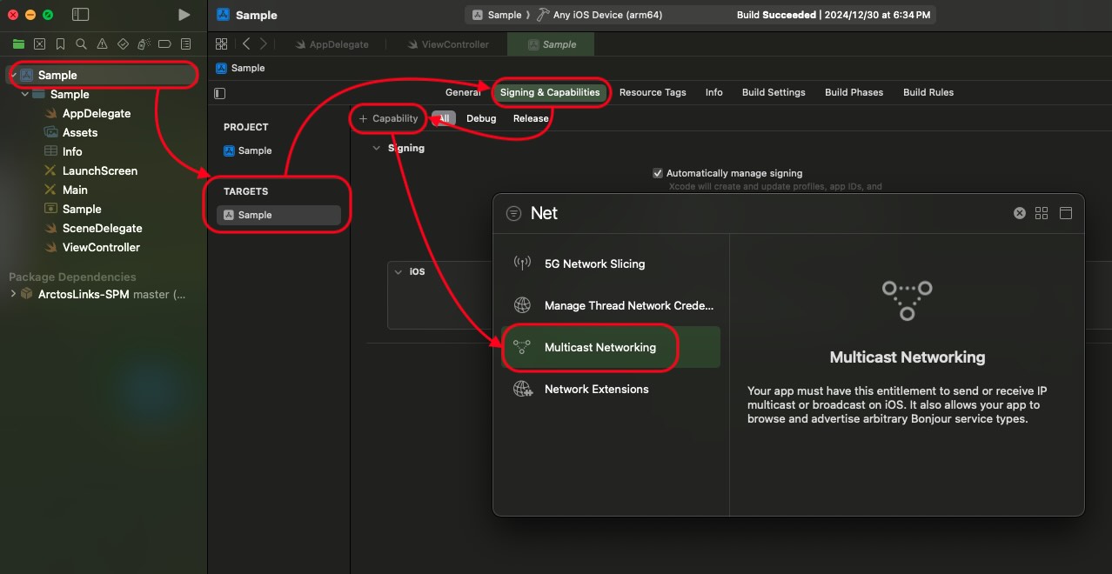Open the Source Control navigator icon
Screen dimensions: 1112x574
[39, 44]
